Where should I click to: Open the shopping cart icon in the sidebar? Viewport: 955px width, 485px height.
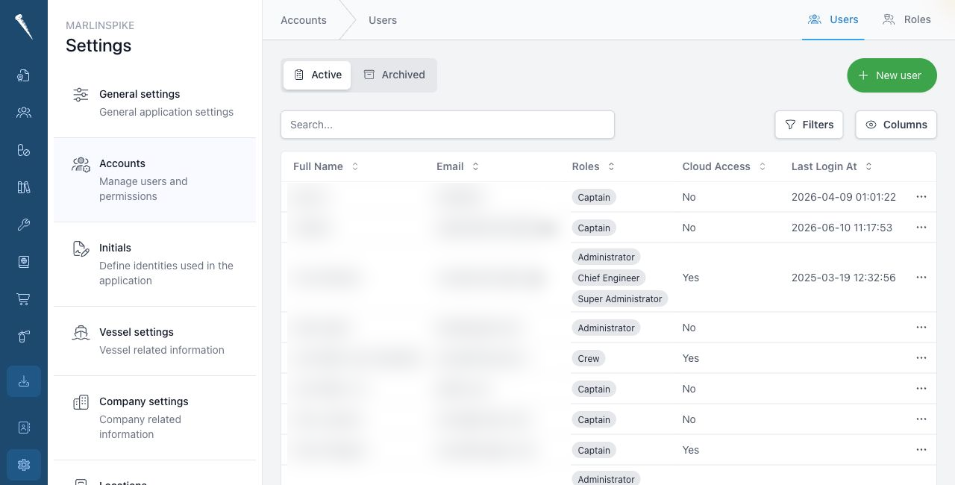click(x=24, y=299)
